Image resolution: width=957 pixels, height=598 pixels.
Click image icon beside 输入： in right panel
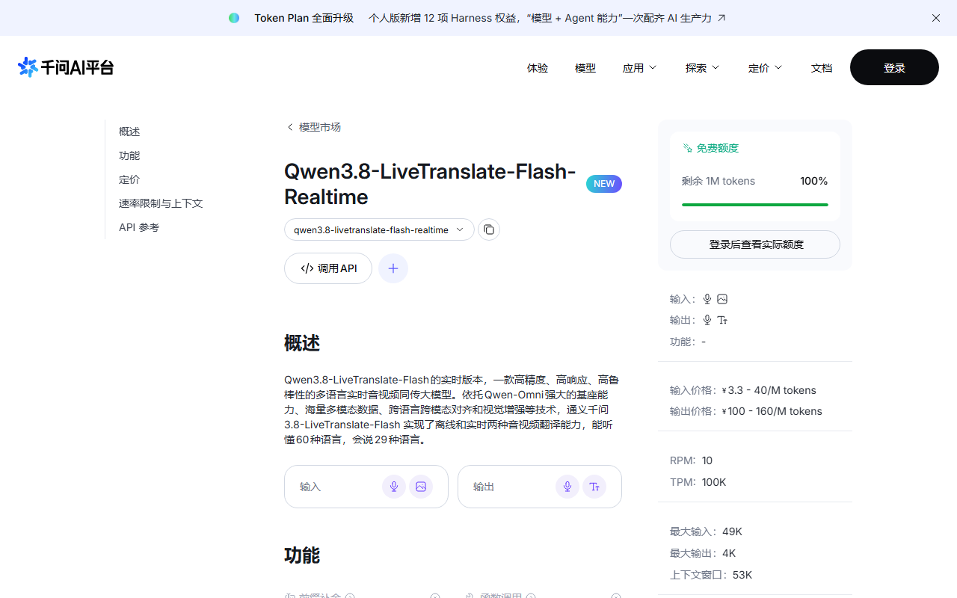point(722,299)
